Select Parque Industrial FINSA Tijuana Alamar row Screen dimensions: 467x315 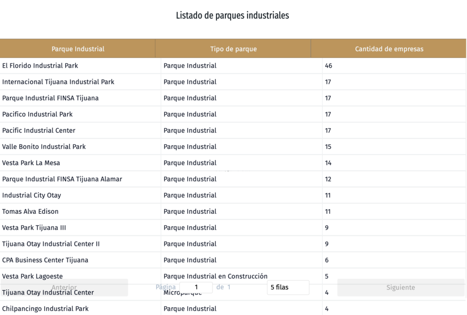(62, 179)
